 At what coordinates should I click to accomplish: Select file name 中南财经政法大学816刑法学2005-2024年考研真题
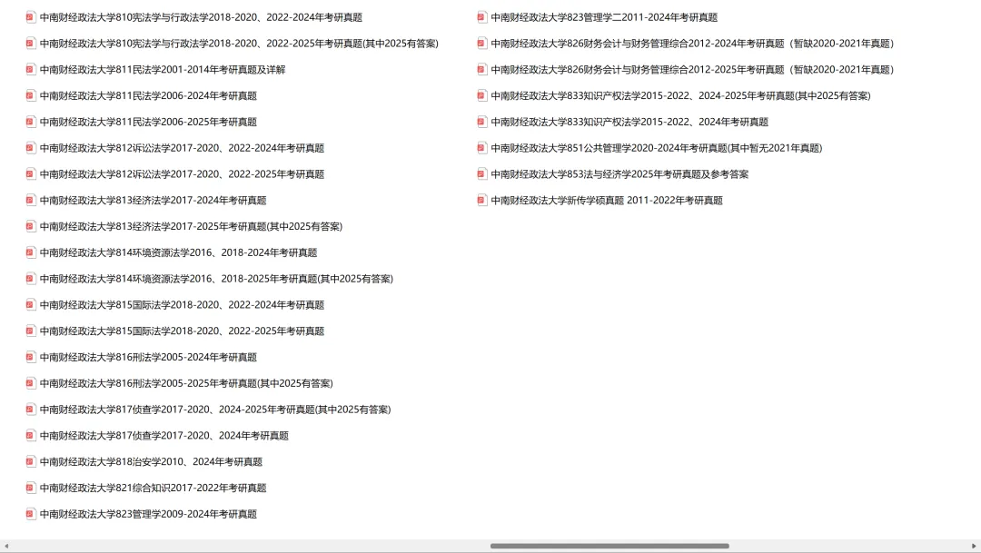pos(148,357)
